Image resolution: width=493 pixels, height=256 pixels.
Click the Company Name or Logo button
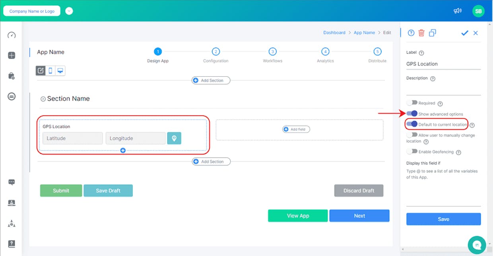click(32, 11)
